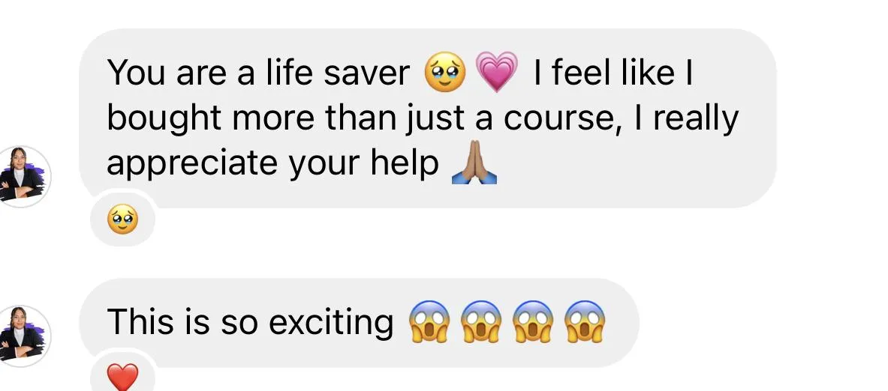
Task: Open sender's avatar beside 'This is so exciting'
Action: tap(22, 336)
